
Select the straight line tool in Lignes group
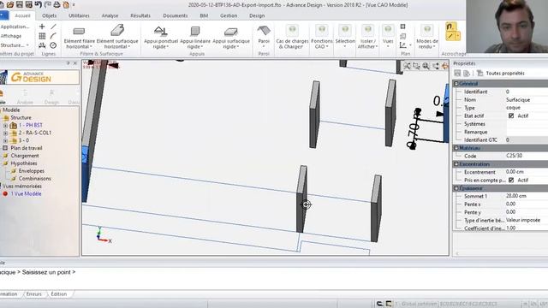pos(53,27)
